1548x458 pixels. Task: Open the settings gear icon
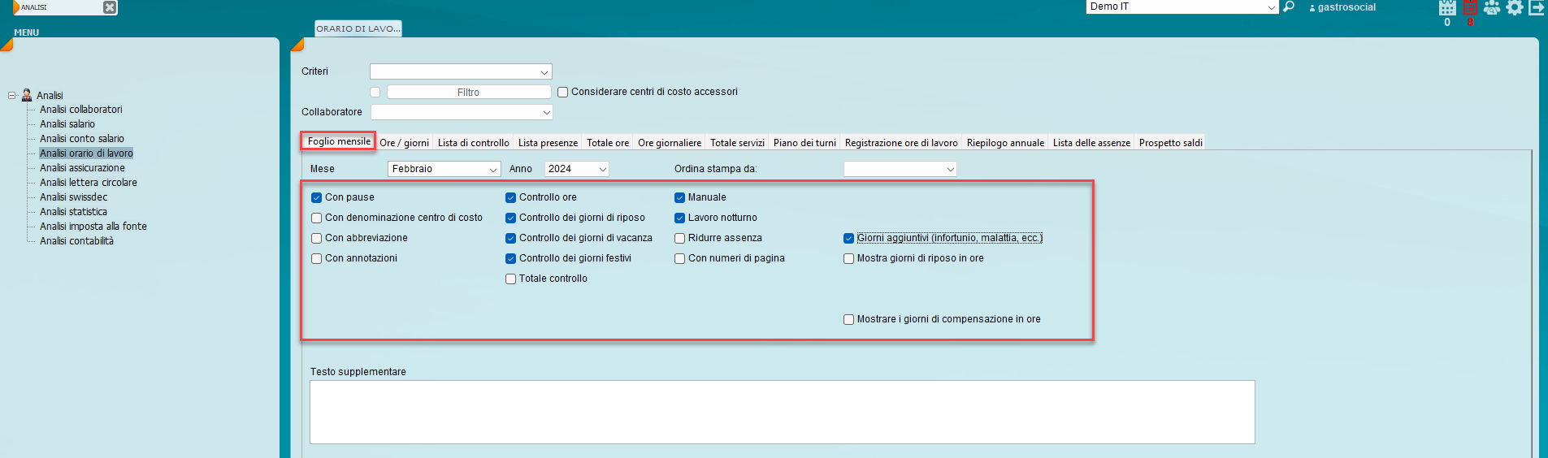tap(1515, 8)
